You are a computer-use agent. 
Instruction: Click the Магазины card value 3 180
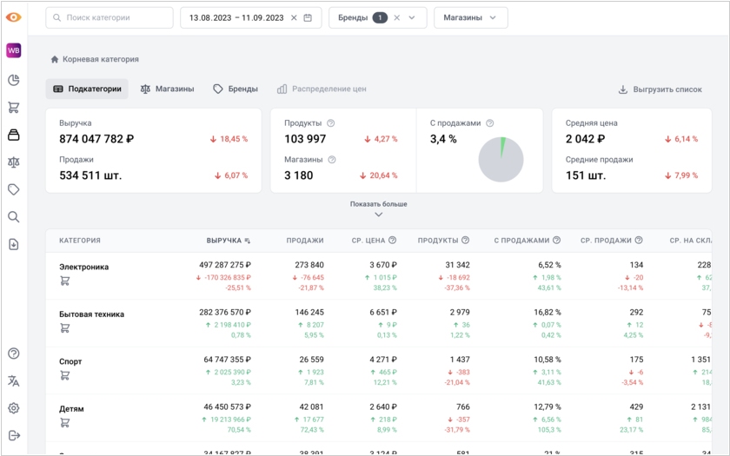tap(298, 175)
